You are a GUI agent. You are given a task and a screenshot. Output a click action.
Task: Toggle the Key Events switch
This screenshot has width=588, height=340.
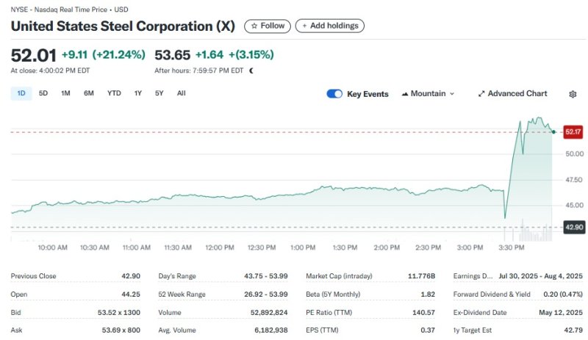[334, 94]
